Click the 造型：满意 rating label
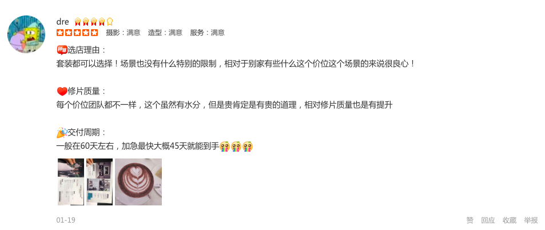This screenshot has height=230, width=545. click(165, 33)
